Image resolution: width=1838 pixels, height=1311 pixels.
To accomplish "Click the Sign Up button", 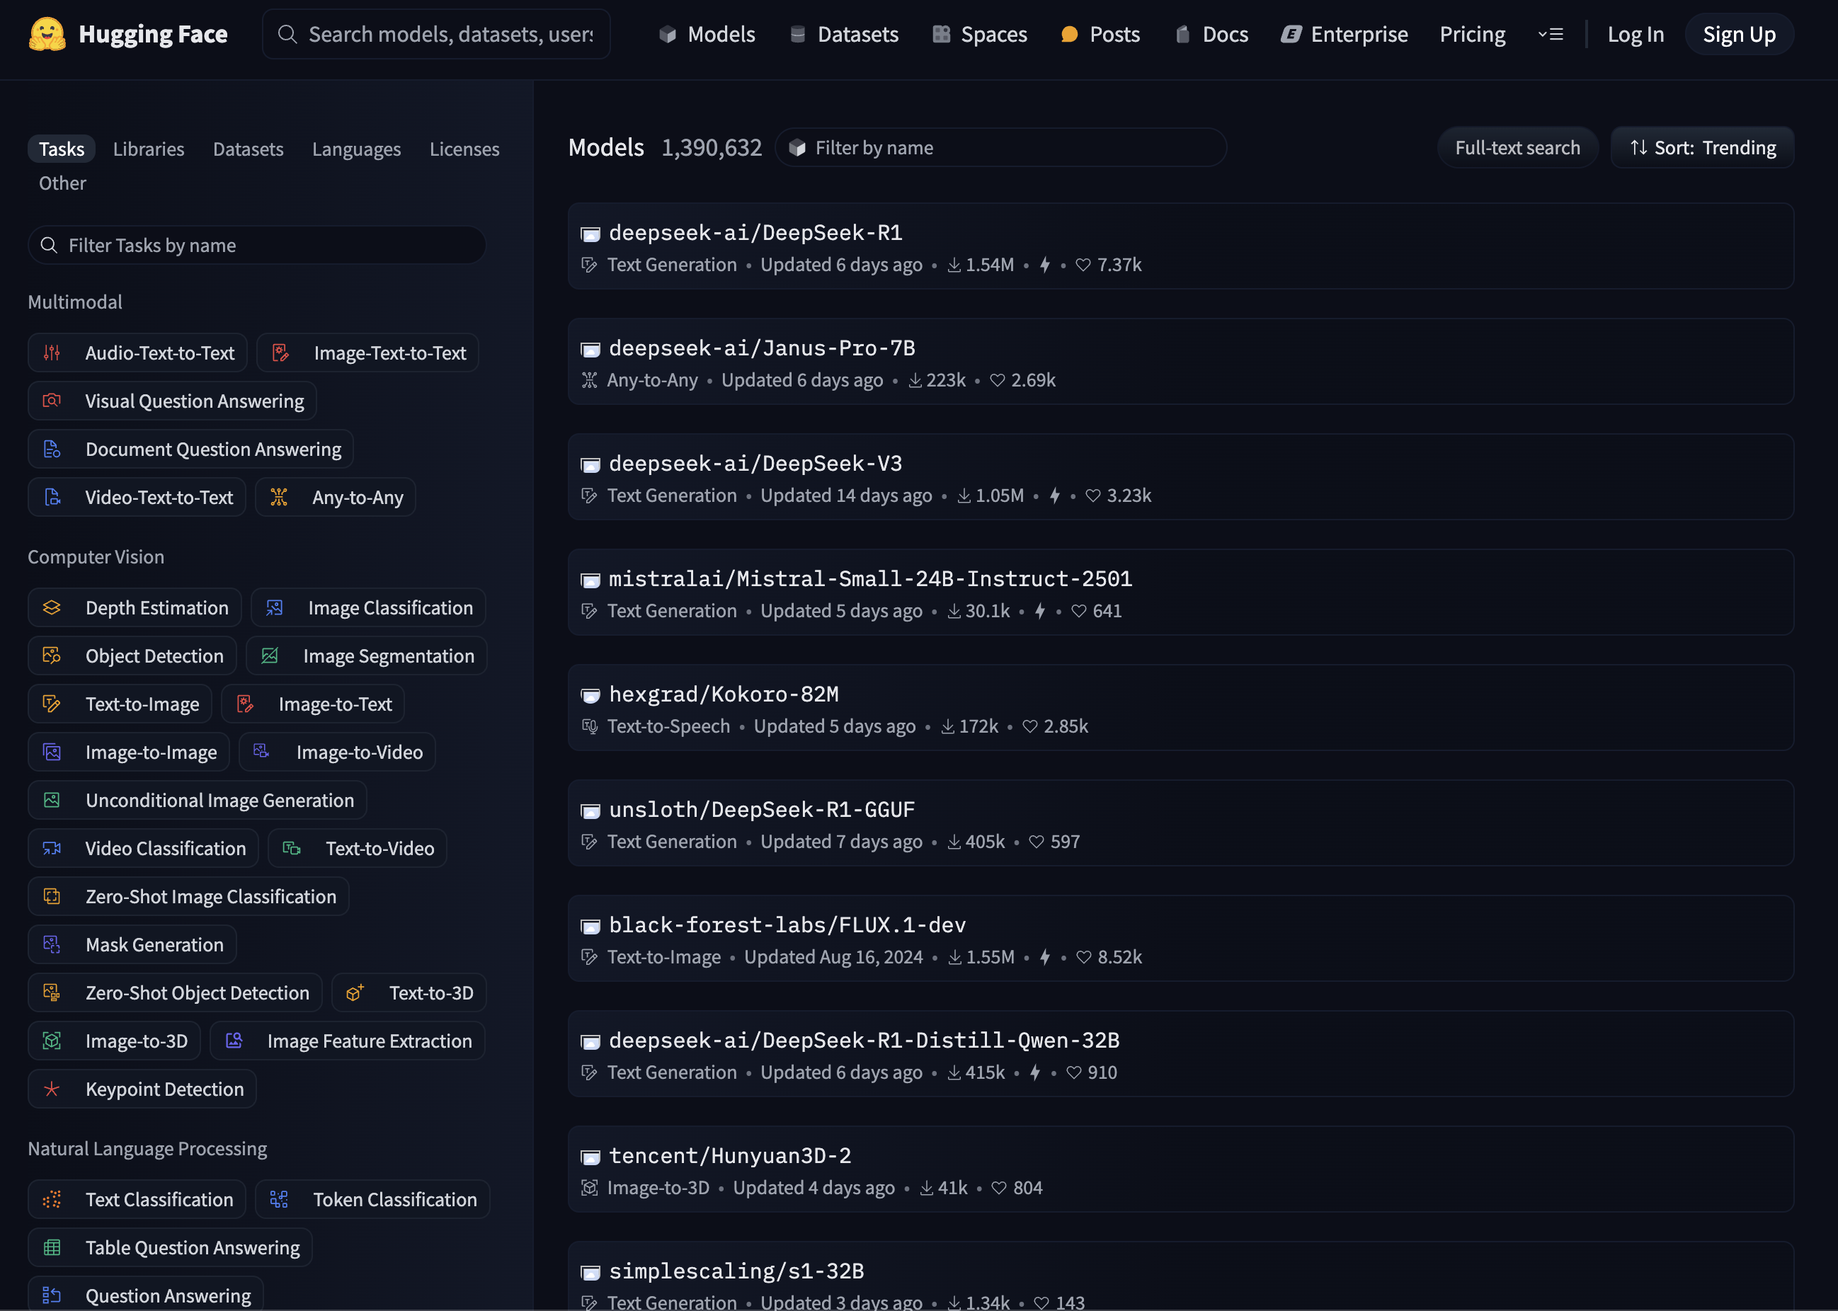I will (x=1740, y=35).
